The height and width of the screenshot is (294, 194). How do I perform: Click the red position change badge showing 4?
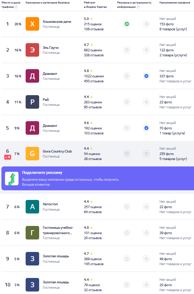pos(8,157)
